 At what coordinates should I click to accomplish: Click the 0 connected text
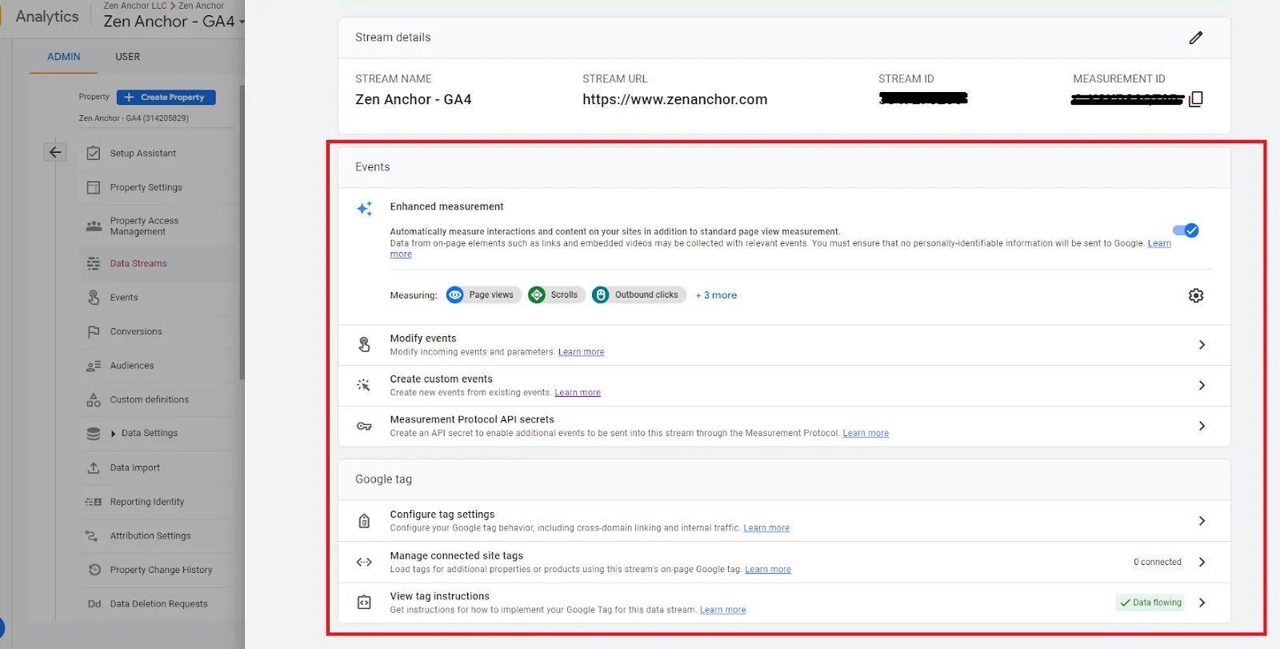(1158, 562)
